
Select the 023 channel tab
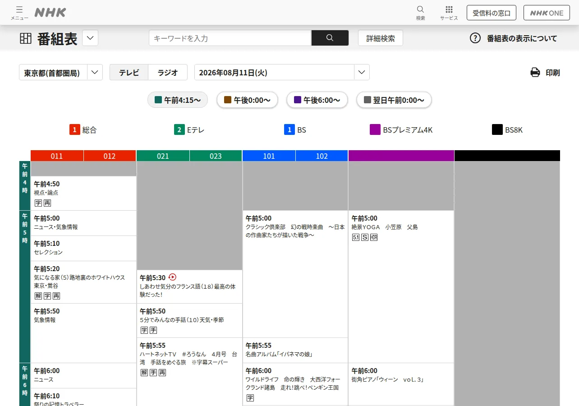(x=216, y=156)
